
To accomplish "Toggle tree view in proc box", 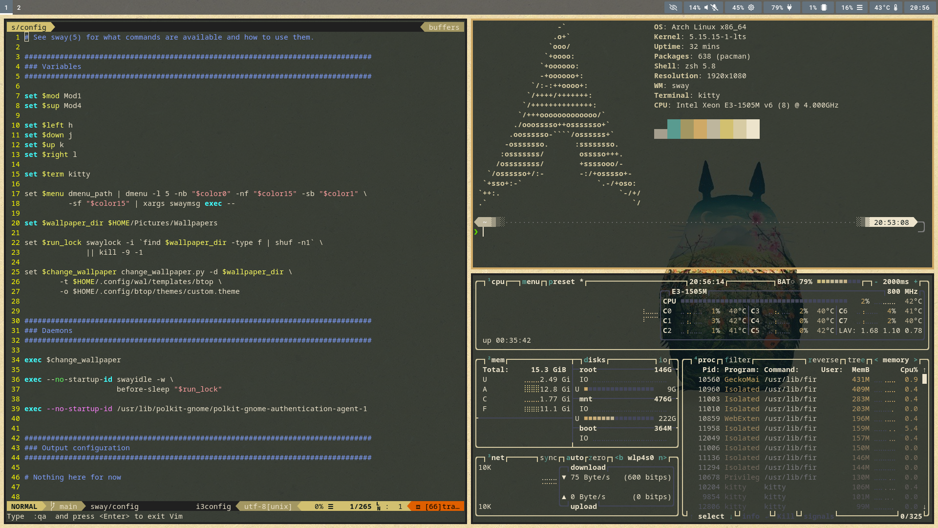I will pyautogui.click(x=856, y=360).
